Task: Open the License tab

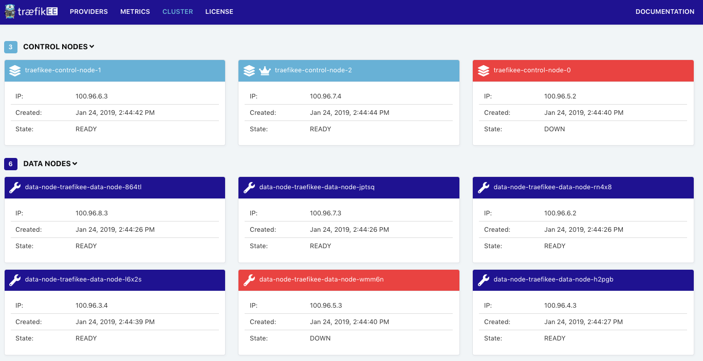Action: 219,11
